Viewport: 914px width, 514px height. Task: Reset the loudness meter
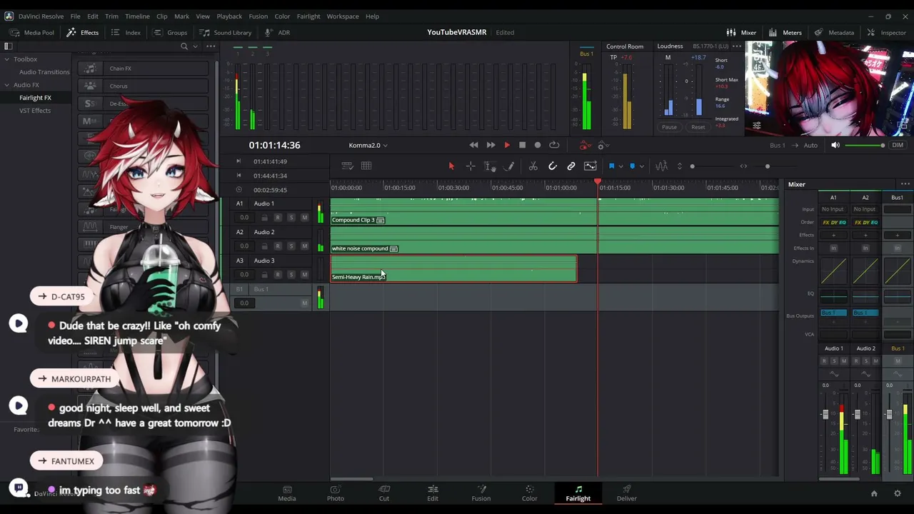(x=698, y=127)
